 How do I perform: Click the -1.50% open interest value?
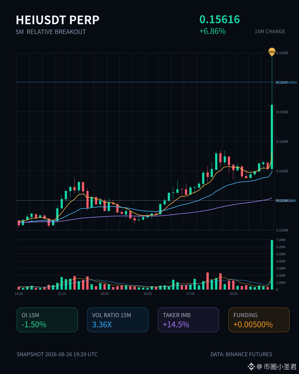coord(34,324)
